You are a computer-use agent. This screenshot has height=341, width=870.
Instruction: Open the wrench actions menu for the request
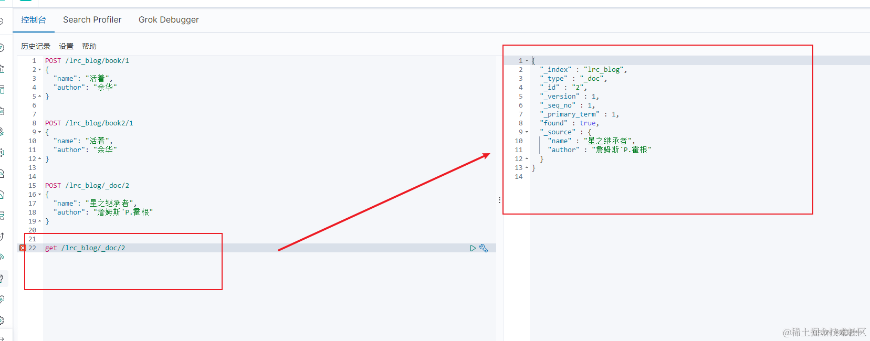coord(484,248)
